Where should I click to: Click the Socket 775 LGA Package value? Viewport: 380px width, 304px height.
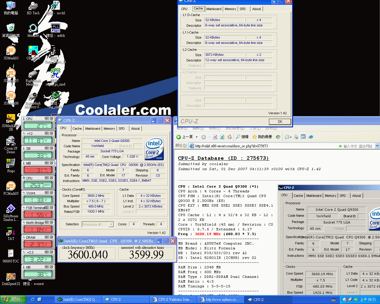pyautogui.click(x=112, y=151)
